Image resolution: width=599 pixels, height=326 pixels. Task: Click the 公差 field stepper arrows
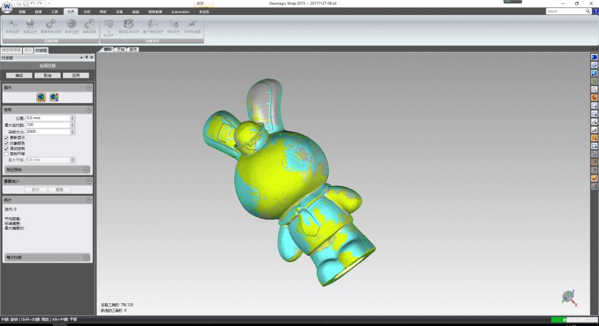72,118
